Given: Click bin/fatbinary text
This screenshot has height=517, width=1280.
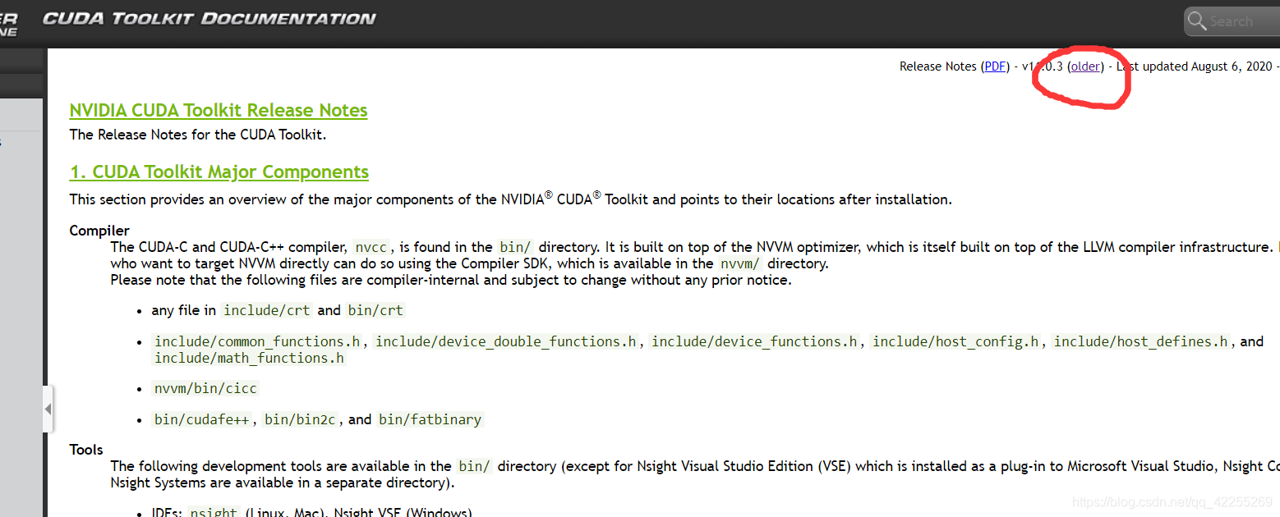Looking at the screenshot, I should click(x=431, y=419).
